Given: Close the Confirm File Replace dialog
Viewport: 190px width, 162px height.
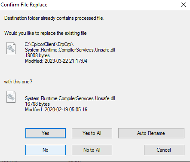Looking at the screenshot, I should point(184,5).
